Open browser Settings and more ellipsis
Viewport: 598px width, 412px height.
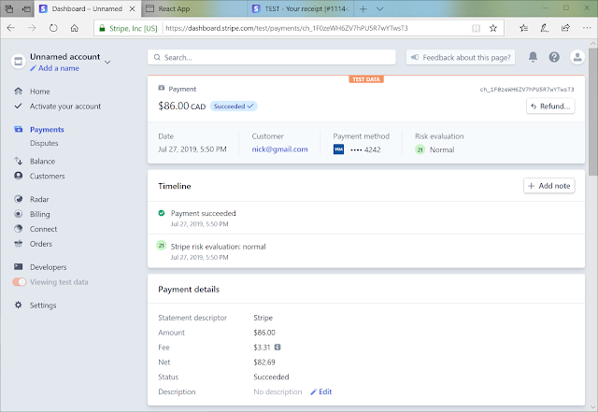(x=587, y=28)
